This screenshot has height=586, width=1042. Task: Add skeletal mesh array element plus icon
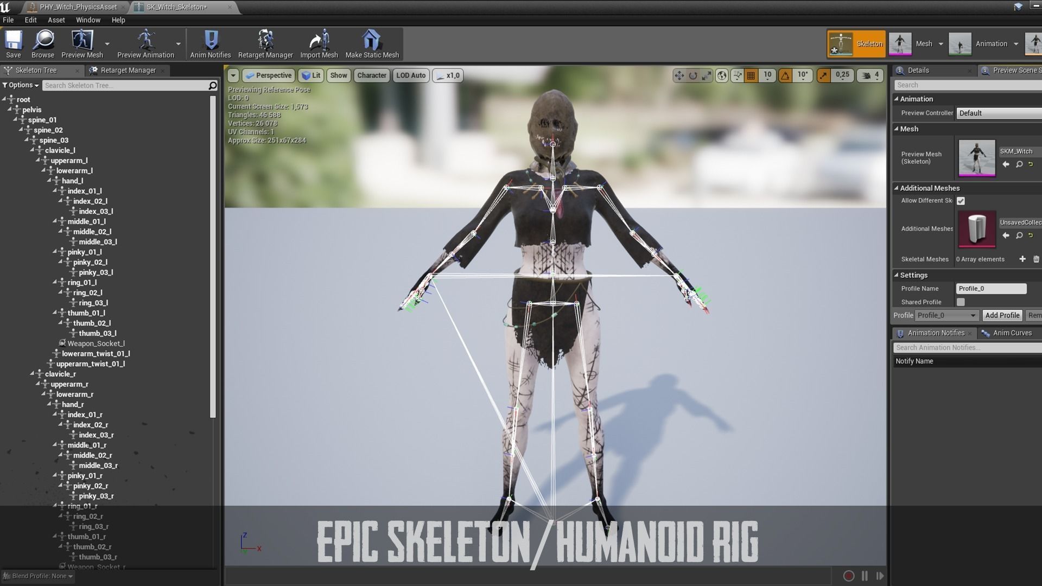1022,259
